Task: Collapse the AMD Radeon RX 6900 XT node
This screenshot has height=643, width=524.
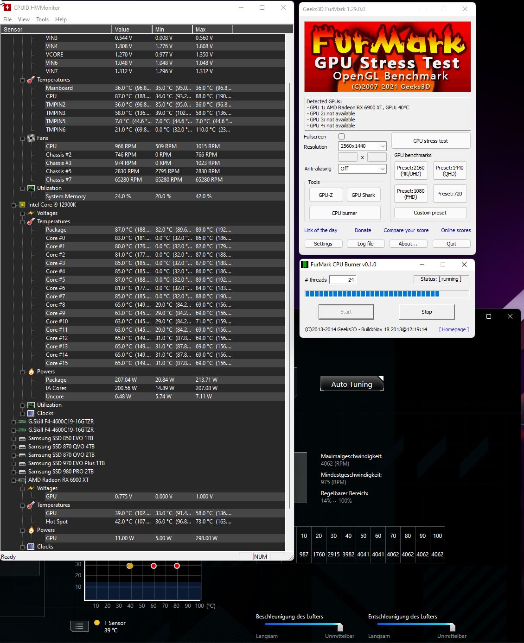Action: point(13,480)
